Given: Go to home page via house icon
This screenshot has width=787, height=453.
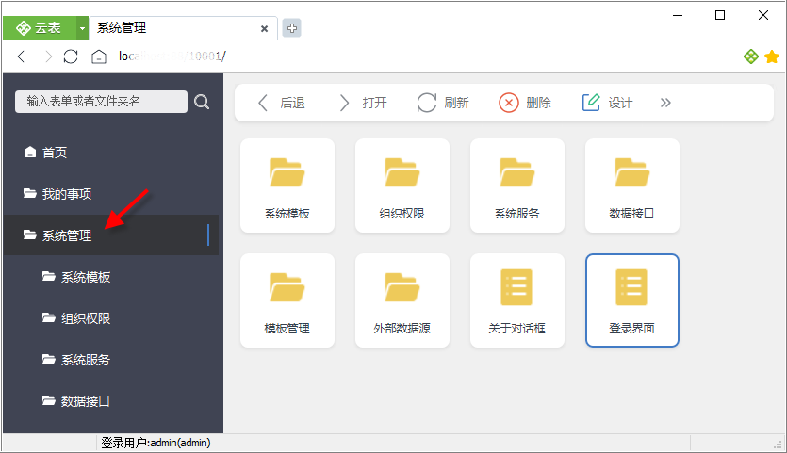Looking at the screenshot, I should tap(99, 57).
